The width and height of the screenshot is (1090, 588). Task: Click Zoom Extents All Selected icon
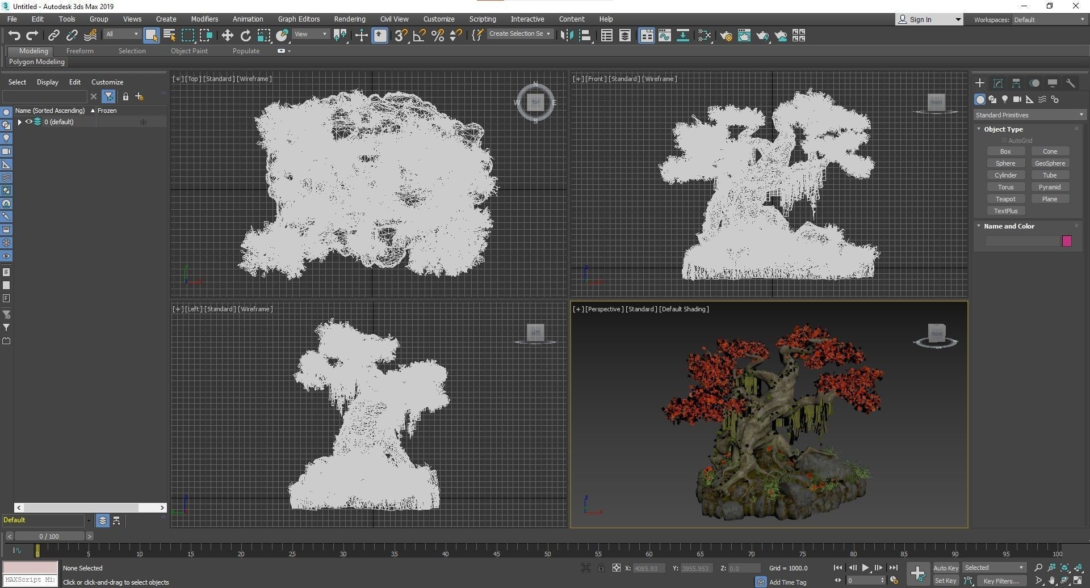(x=1078, y=568)
